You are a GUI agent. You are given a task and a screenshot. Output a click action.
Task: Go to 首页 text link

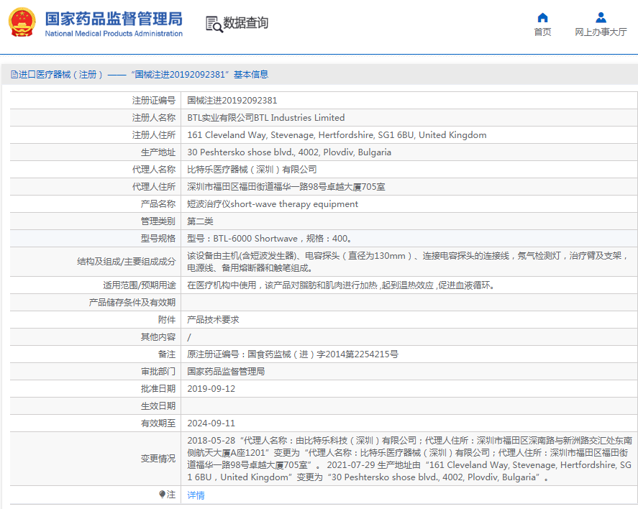point(542,32)
